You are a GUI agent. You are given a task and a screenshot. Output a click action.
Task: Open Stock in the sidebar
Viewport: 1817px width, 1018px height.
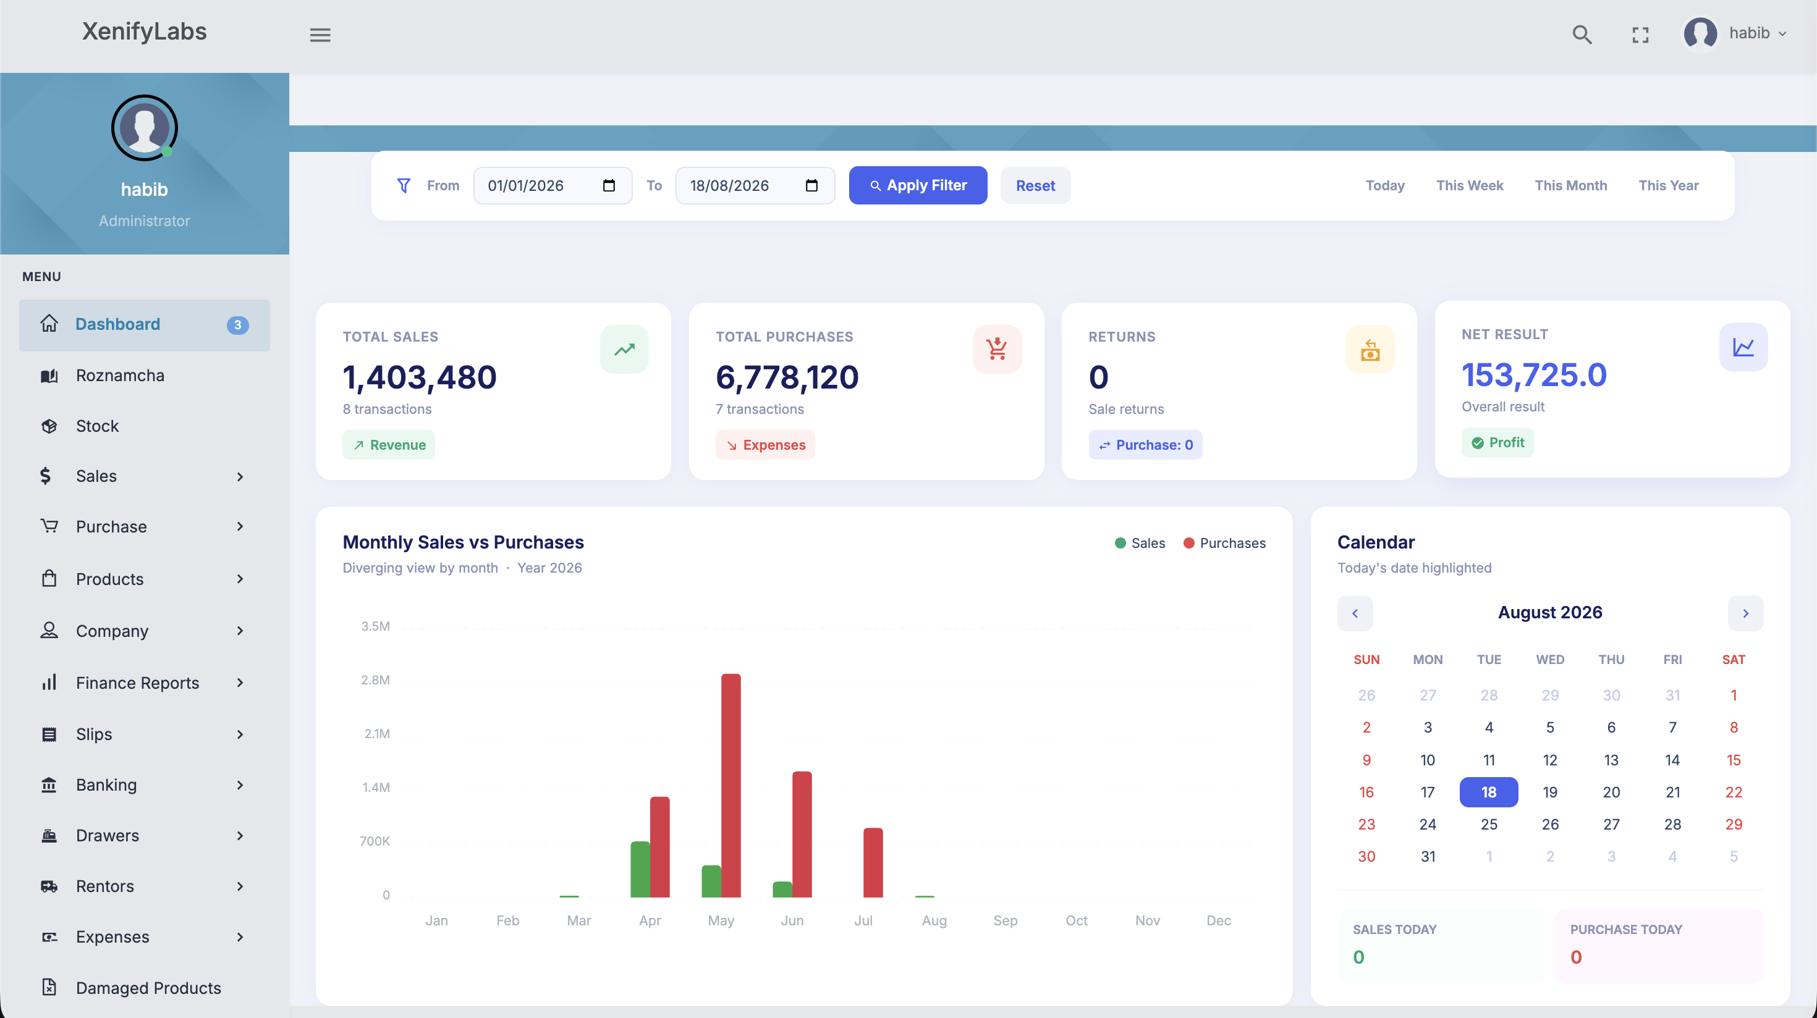click(x=145, y=426)
